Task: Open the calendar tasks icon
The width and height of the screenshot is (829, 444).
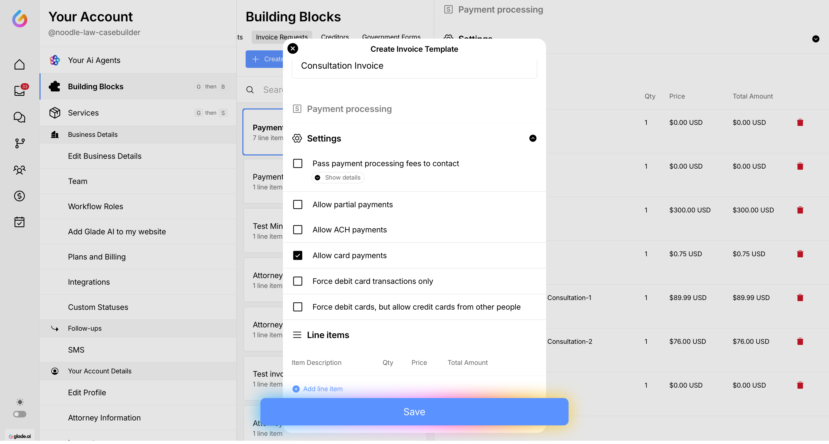Action: [19, 222]
